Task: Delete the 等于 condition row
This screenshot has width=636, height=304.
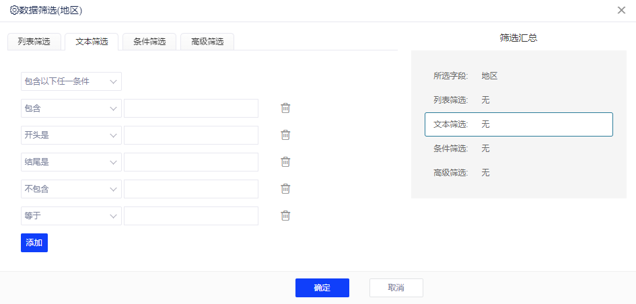Action: coord(285,216)
